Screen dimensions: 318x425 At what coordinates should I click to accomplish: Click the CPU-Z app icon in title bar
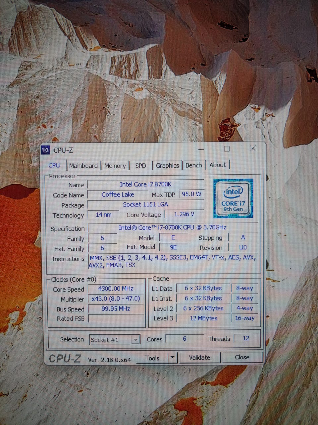[45, 150]
